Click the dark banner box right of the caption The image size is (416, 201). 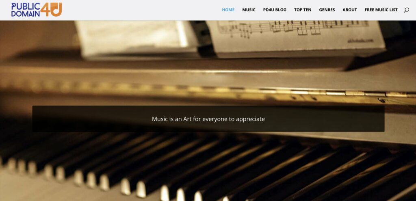[x=325, y=119]
